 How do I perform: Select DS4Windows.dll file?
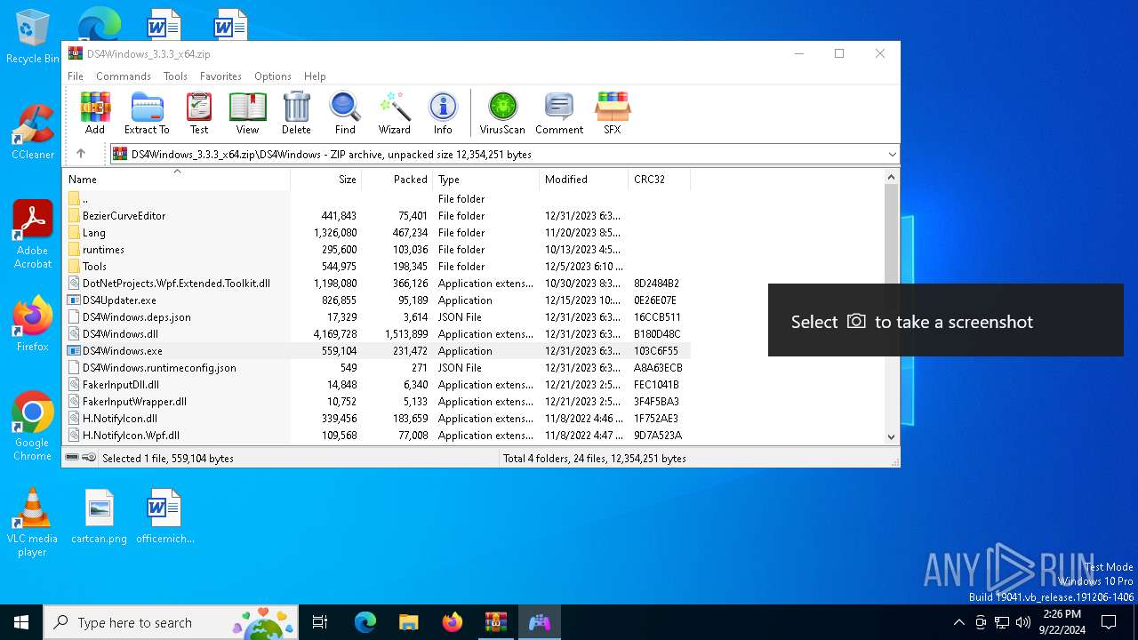coord(377,334)
